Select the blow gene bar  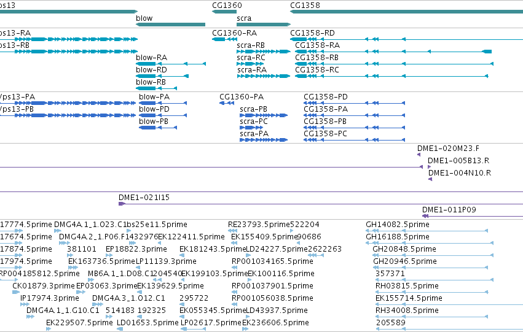coord(170,25)
